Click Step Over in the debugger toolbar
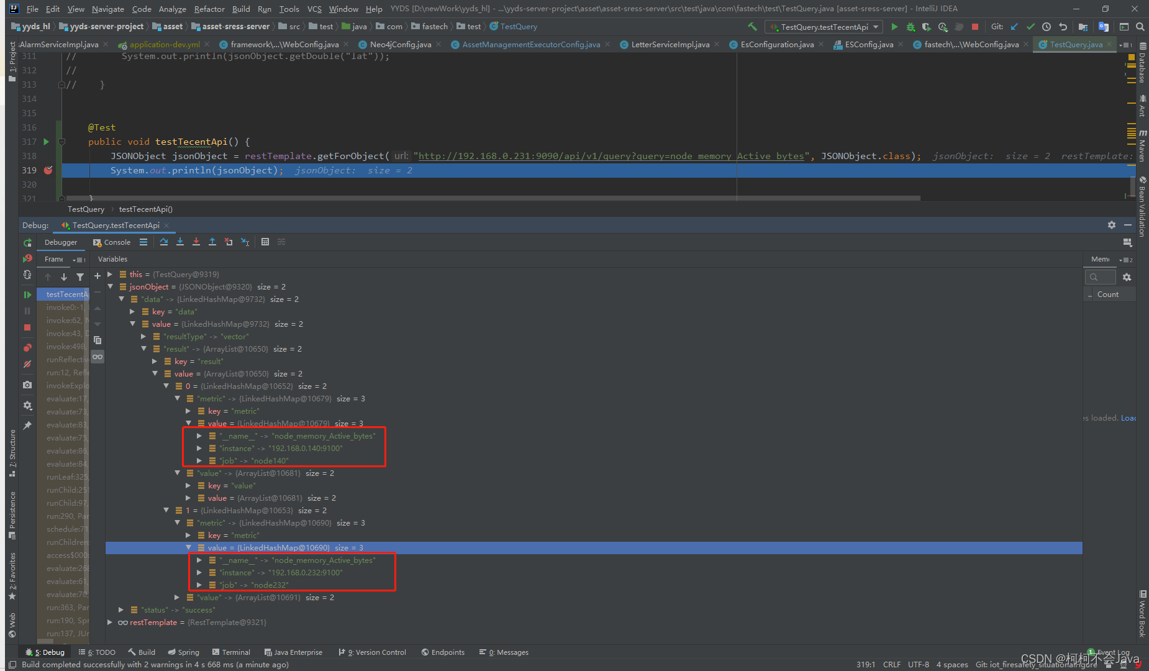 pos(164,242)
